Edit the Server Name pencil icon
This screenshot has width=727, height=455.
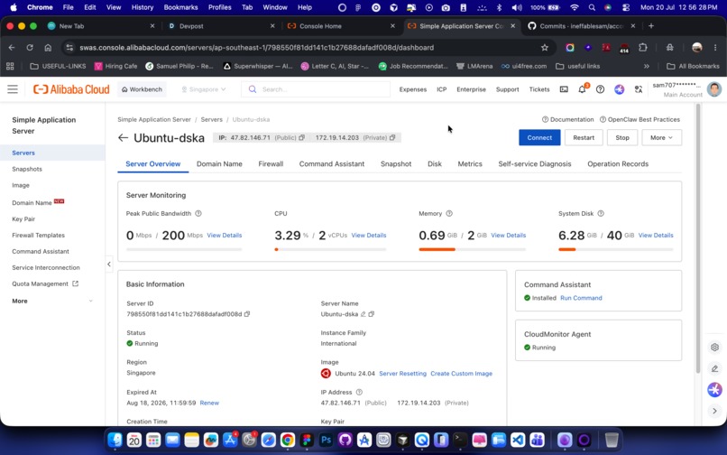click(x=363, y=314)
